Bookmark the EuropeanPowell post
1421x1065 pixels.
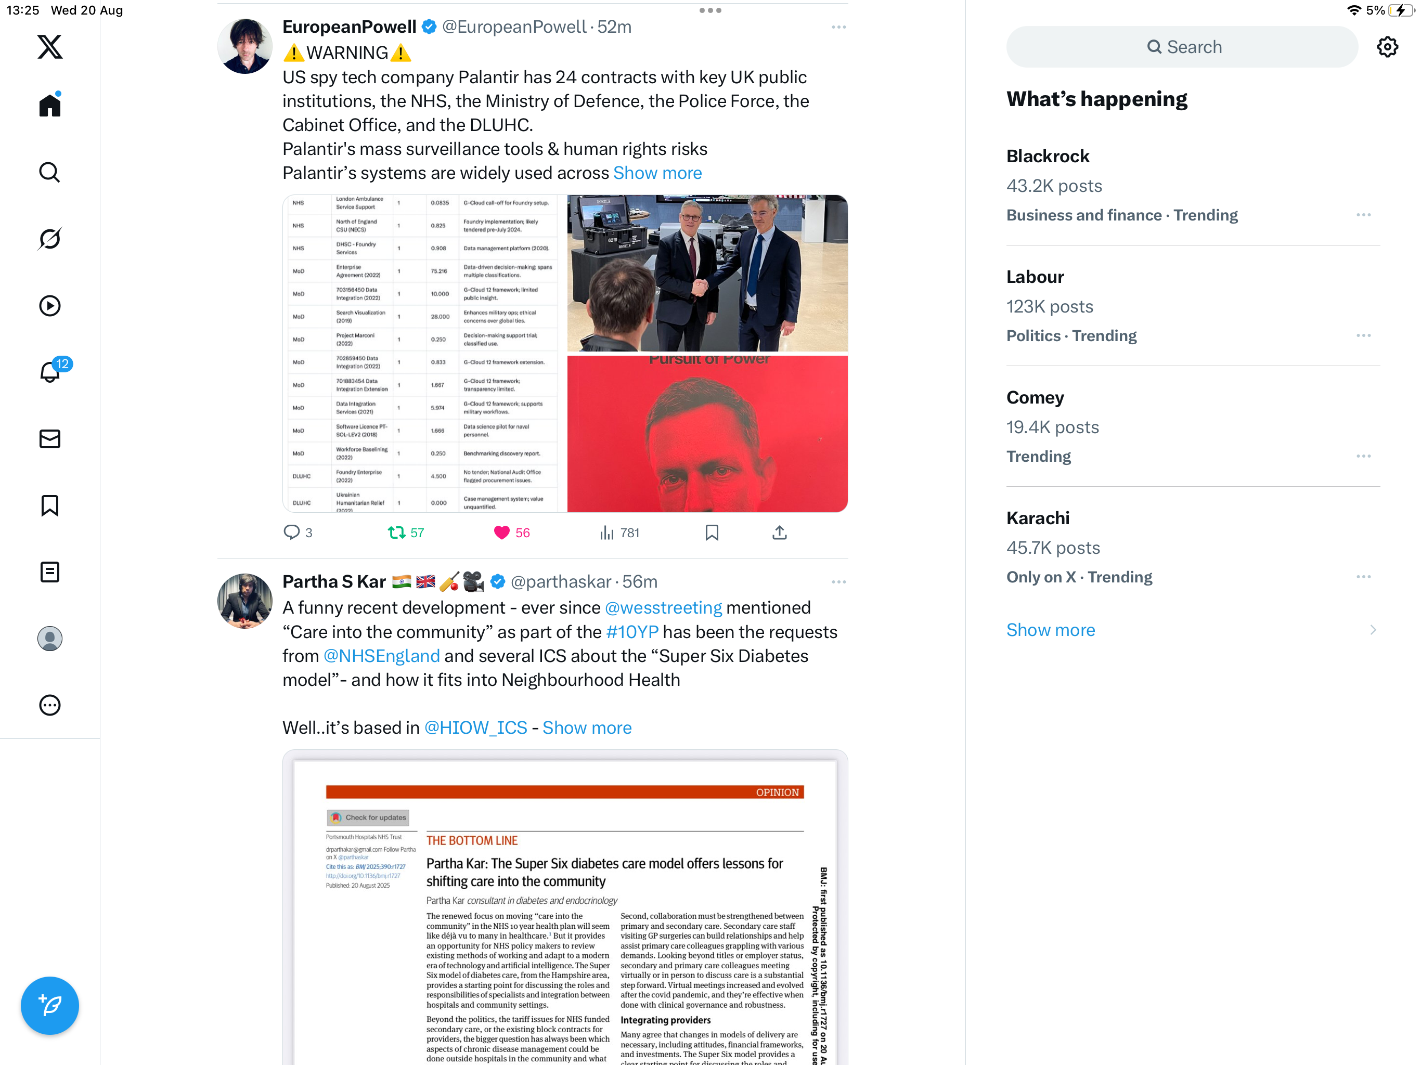pos(712,532)
